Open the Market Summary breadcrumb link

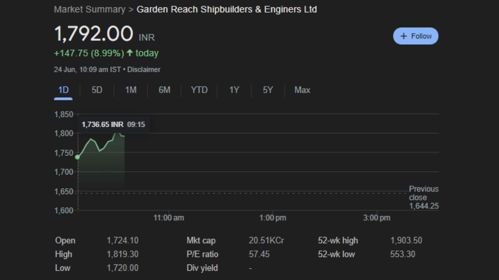point(90,9)
